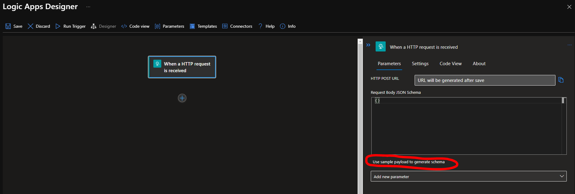Open the Templates toolbar item

tap(203, 26)
